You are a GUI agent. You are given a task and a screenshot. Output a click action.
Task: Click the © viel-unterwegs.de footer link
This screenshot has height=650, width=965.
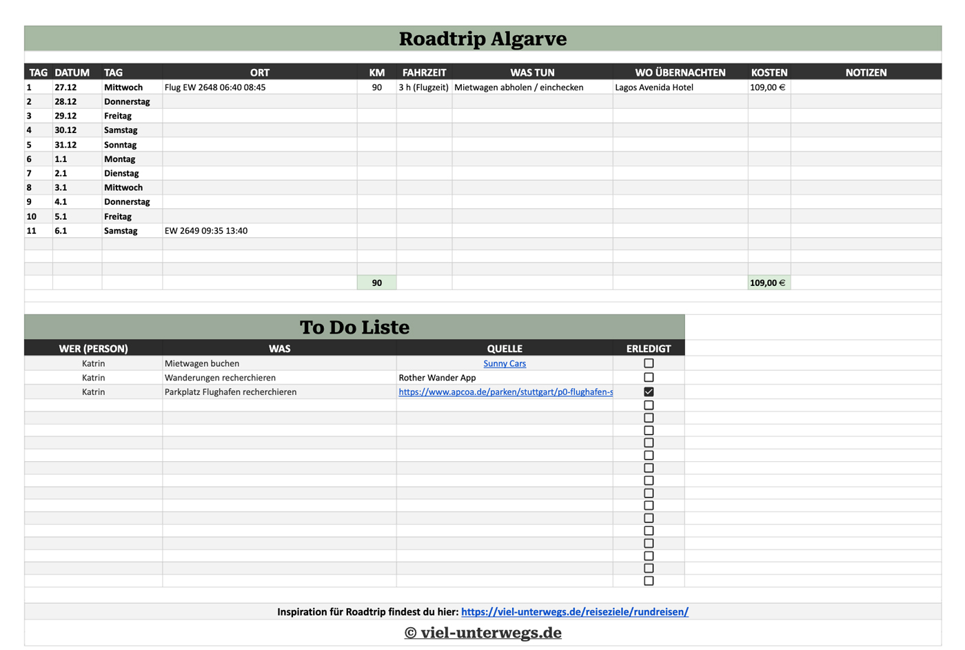click(482, 633)
